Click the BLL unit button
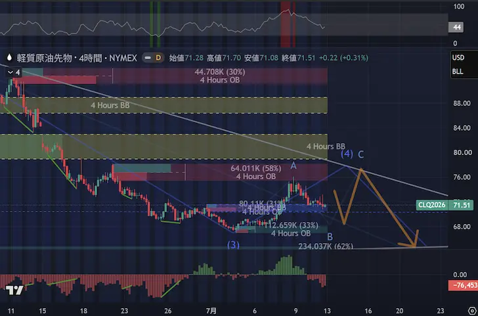478x316 pixels. [x=458, y=72]
